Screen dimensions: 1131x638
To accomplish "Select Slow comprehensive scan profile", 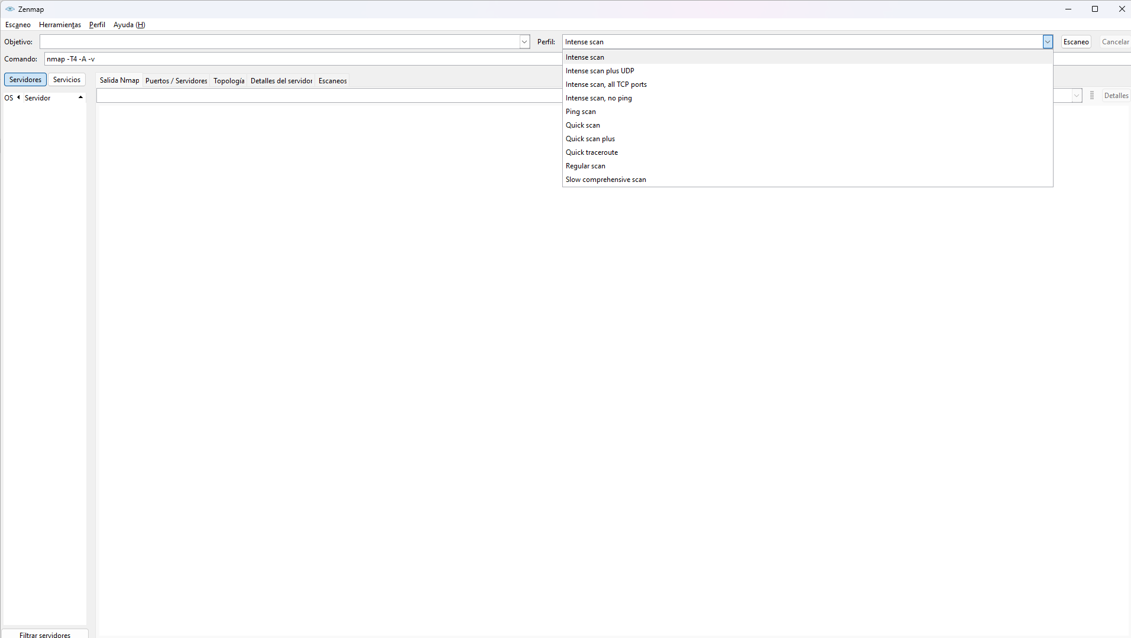I will coord(808,180).
